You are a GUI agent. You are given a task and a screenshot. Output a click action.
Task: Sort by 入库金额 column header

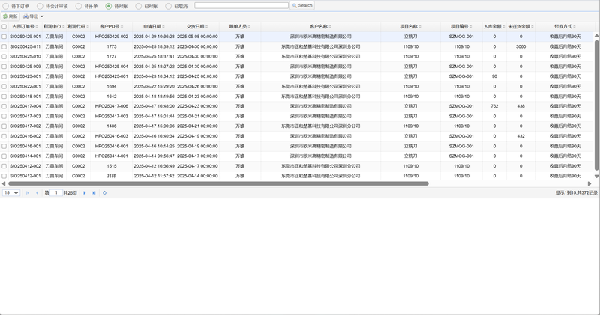click(494, 27)
